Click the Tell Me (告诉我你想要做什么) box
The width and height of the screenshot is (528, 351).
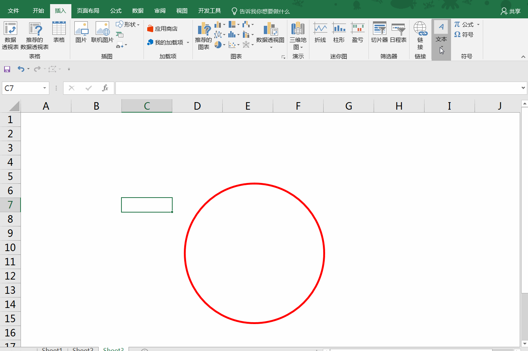coord(261,11)
